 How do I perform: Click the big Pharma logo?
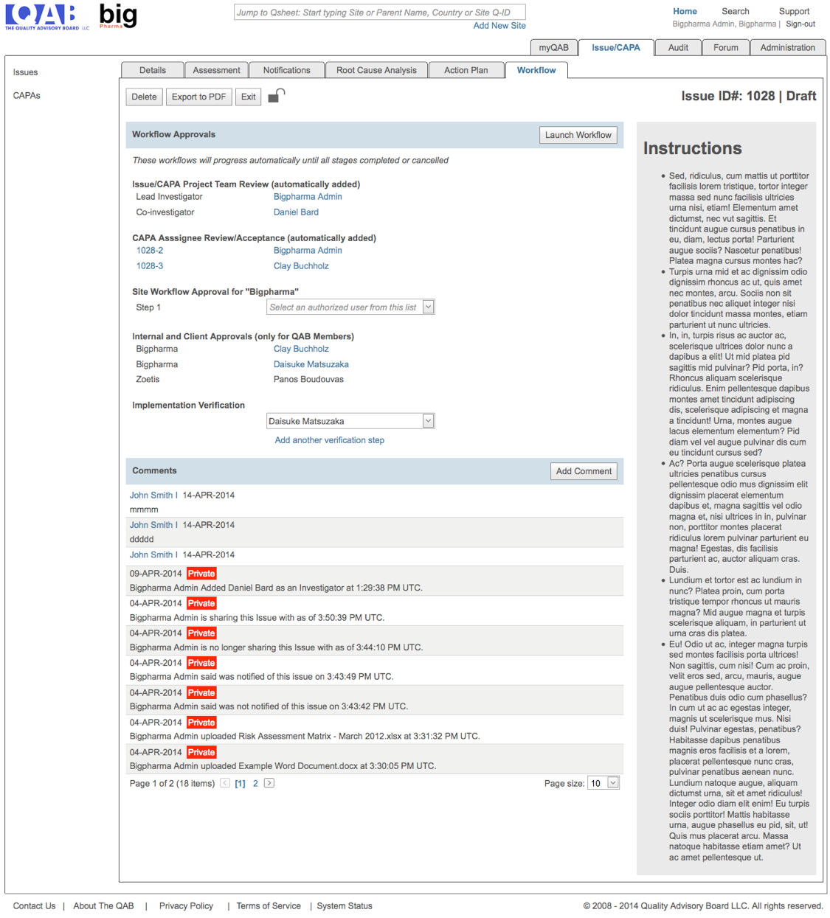click(118, 15)
